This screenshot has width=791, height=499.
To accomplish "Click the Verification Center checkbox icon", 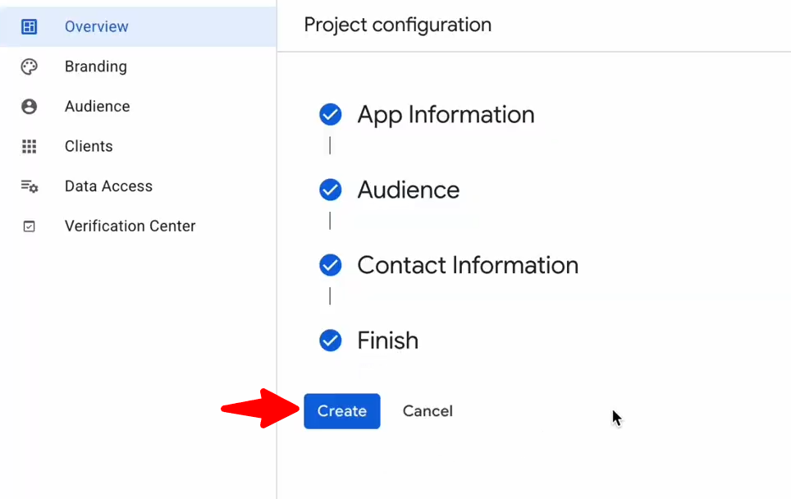I will click(x=29, y=227).
